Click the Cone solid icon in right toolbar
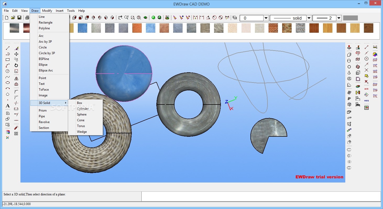 349,73
